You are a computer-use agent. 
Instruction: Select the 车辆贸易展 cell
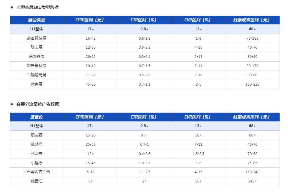click(37, 75)
